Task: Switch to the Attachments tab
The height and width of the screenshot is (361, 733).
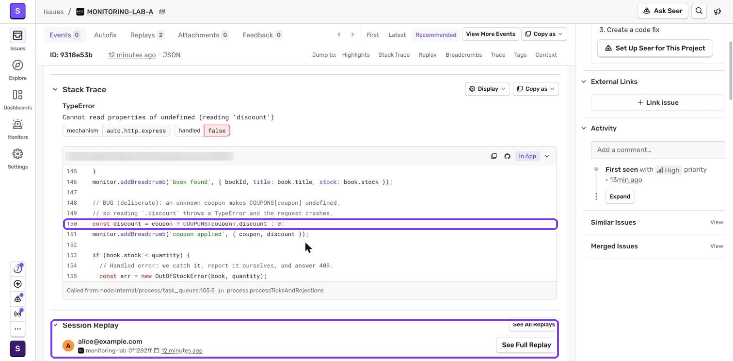Action: pos(203,35)
